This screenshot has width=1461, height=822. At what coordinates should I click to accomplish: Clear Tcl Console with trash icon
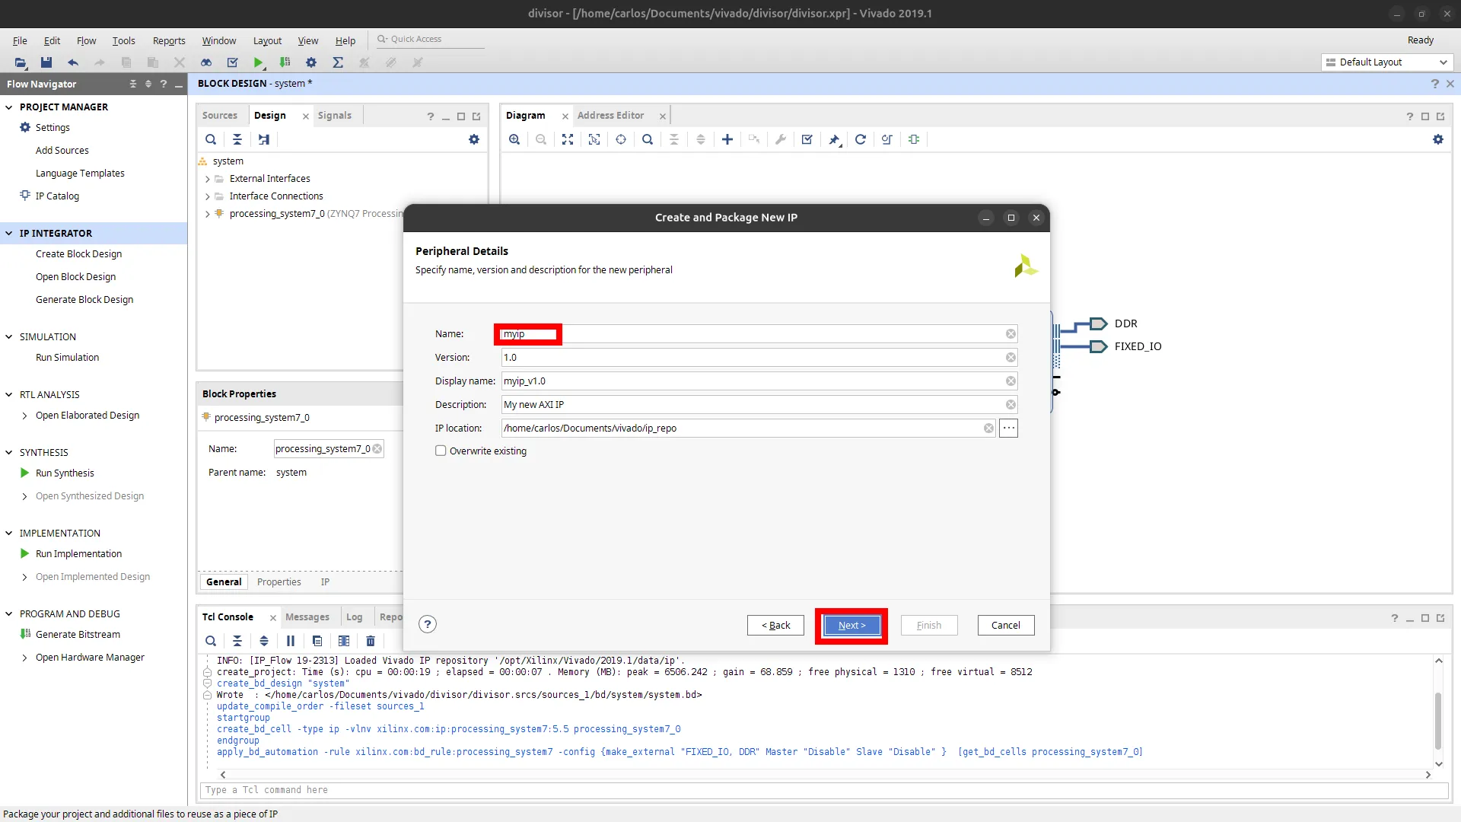[x=371, y=641]
